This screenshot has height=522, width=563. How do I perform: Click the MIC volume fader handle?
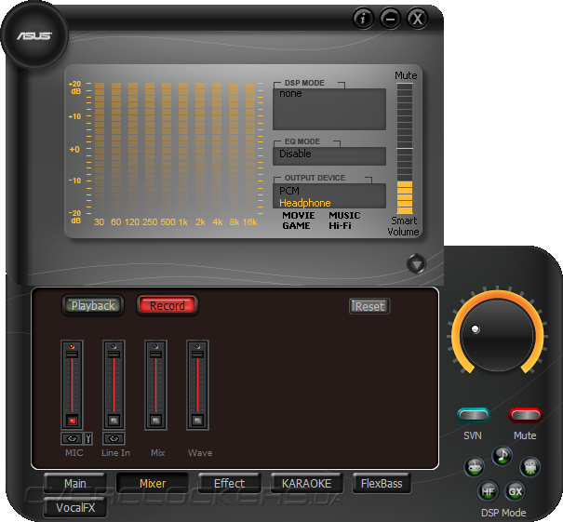coord(72,355)
